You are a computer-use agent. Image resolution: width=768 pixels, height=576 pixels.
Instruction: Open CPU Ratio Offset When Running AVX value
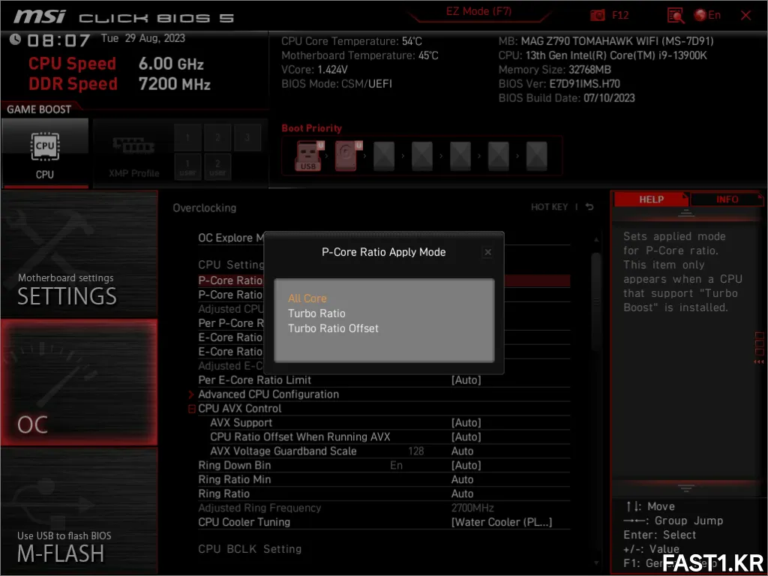coord(466,437)
